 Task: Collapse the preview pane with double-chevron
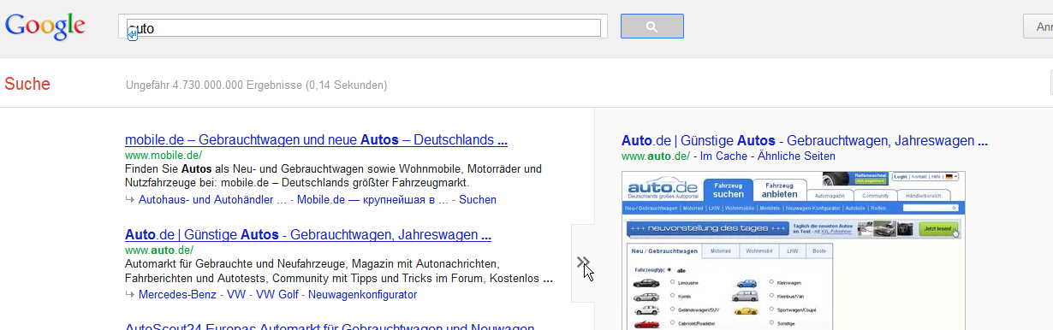[x=583, y=263]
